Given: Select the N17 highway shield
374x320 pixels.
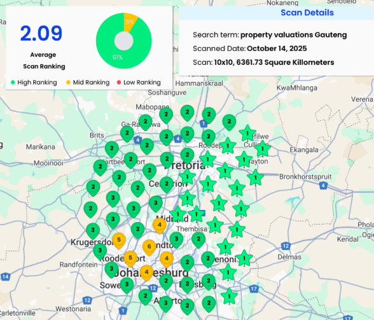Looking at the screenshot, I should pos(254,289).
